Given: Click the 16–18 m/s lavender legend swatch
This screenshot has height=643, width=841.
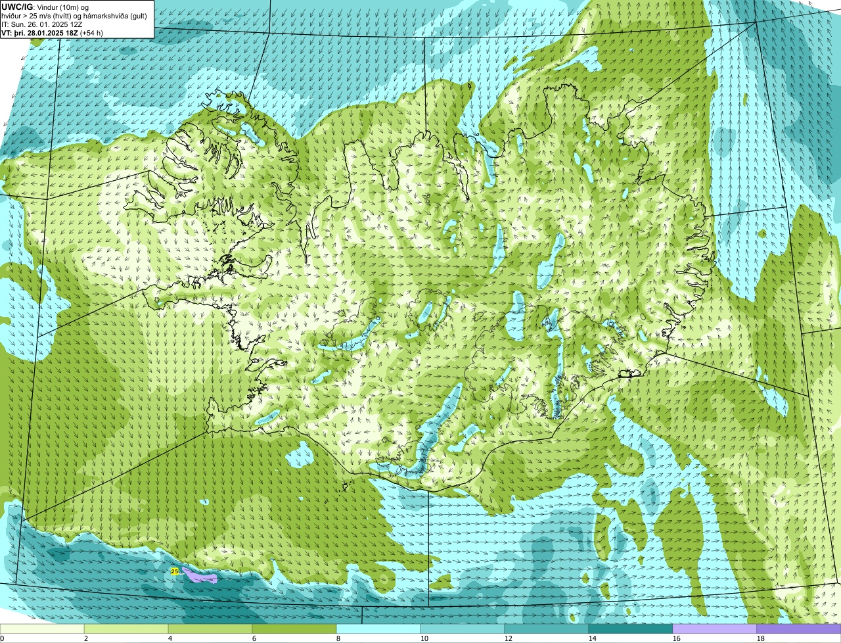Looking at the screenshot, I should click(715, 629).
